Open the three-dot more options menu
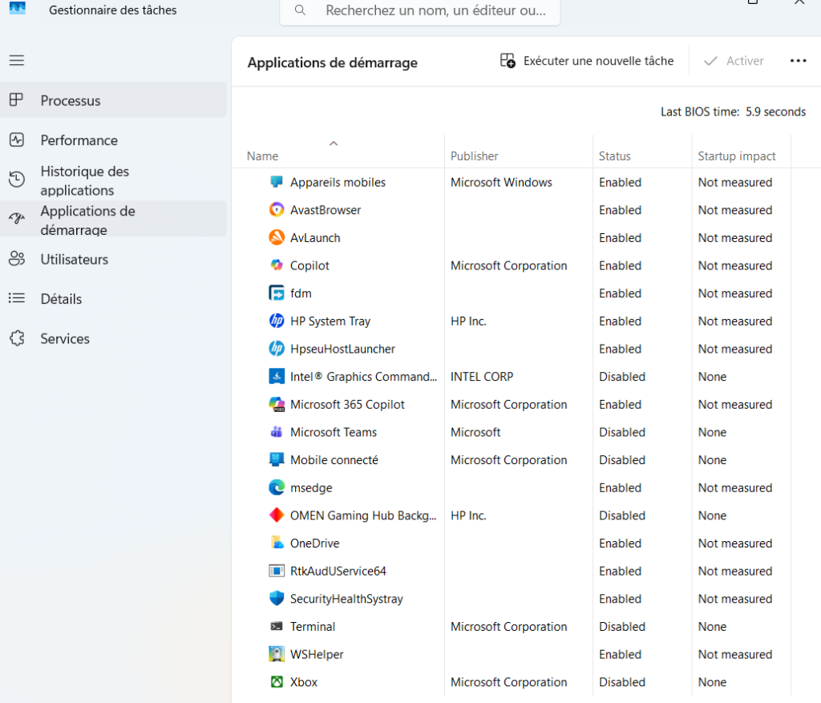 [798, 61]
